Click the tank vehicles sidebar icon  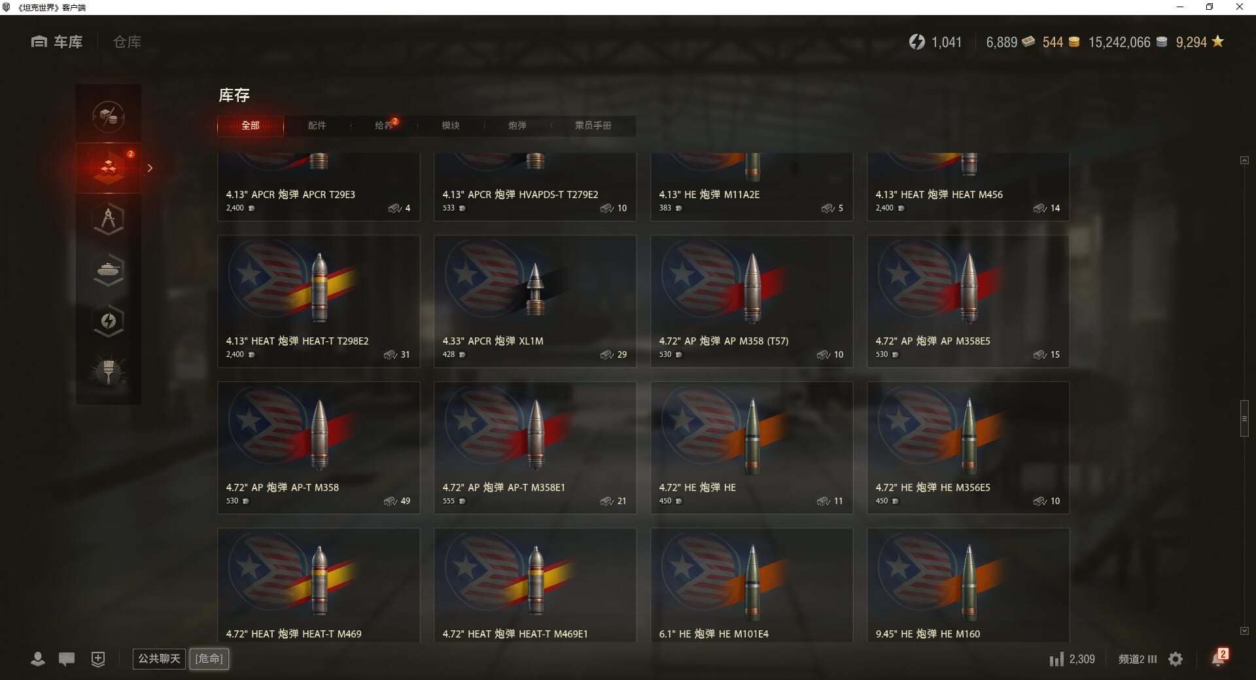(x=109, y=270)
